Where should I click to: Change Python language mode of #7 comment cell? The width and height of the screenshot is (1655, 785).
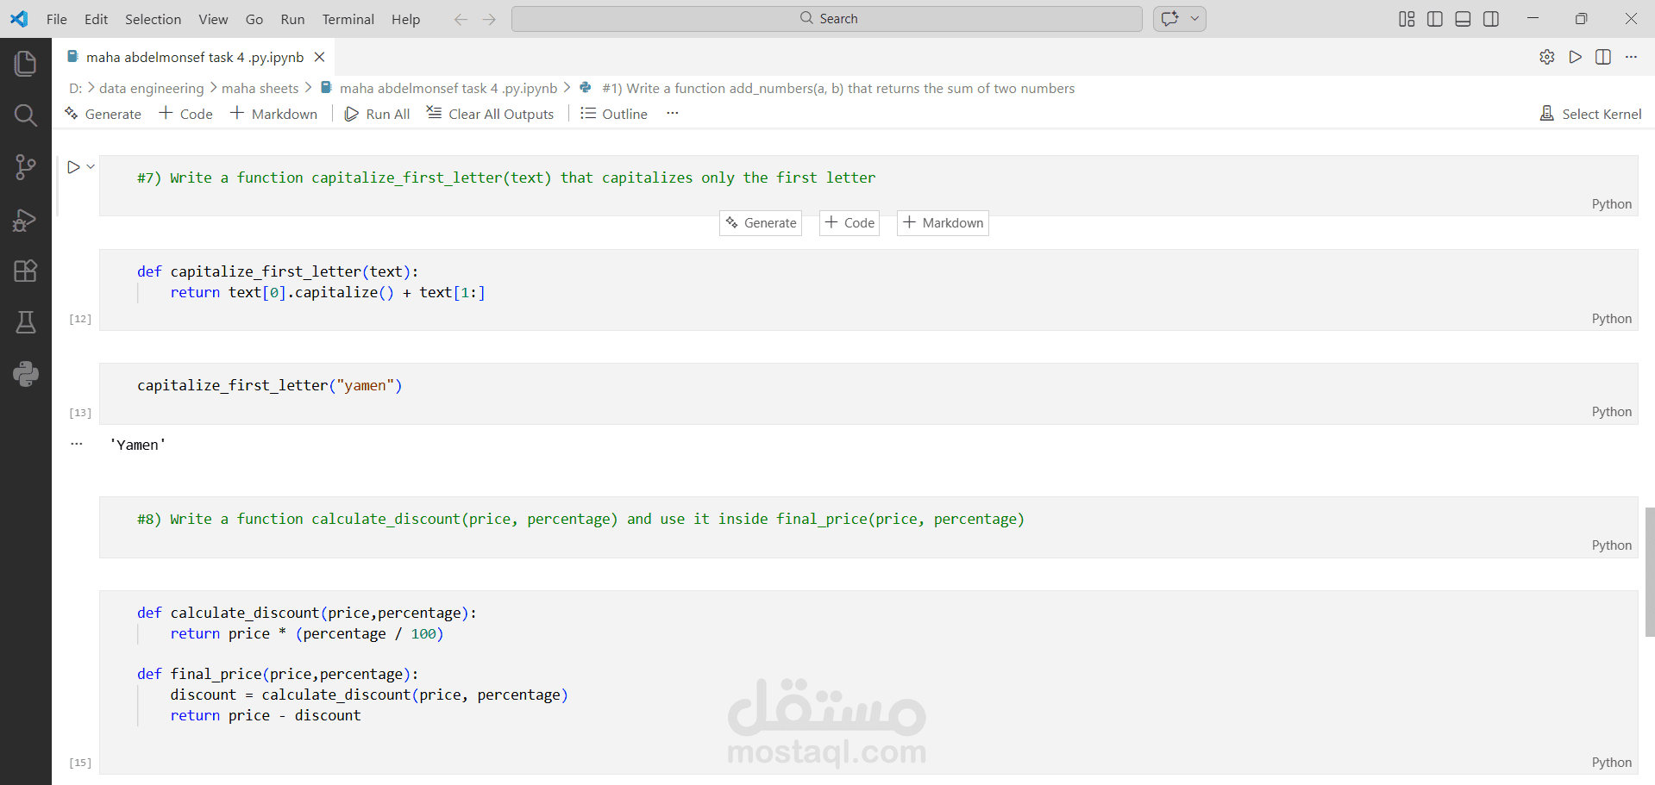[1611, 204]
